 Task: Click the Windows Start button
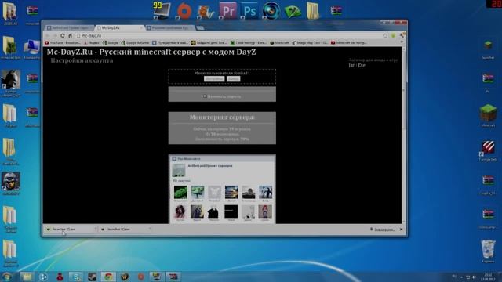(6, 277)
